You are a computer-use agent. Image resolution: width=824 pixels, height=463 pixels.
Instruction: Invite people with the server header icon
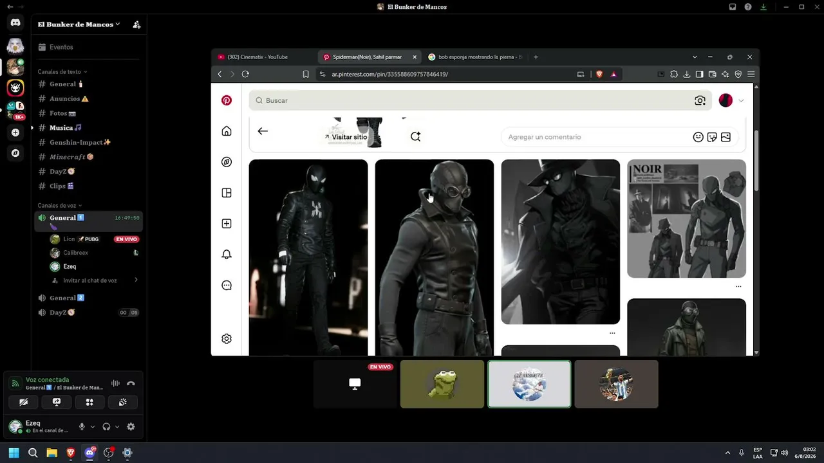click(136, 24)
